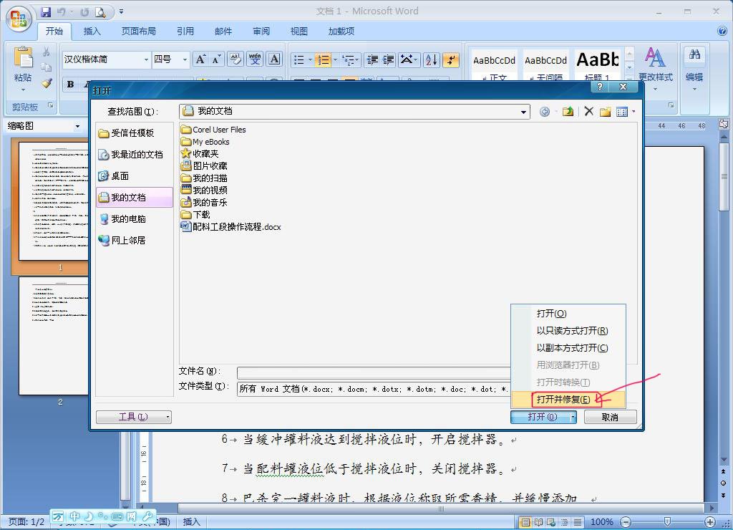
Task: Click the 取消 button
Action: click(x=610, y=417)
